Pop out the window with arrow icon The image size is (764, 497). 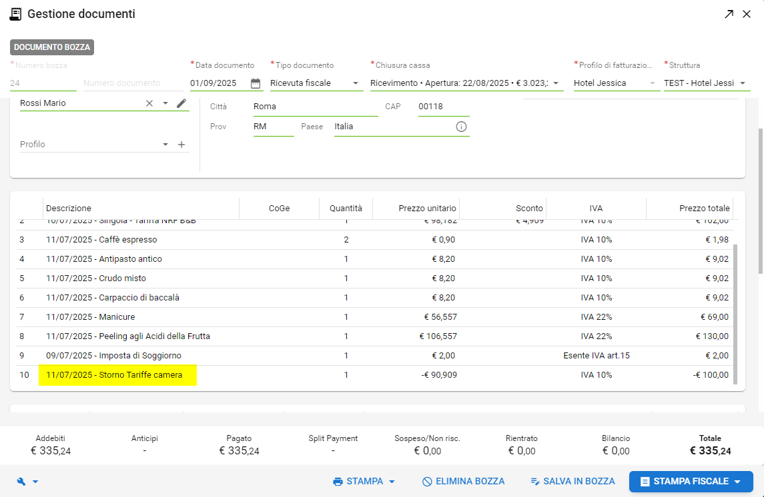point(729,14)
